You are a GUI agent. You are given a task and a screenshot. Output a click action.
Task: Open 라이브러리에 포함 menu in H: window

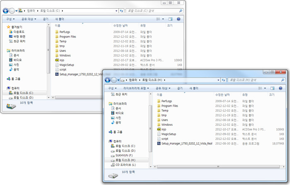[136, 88]
